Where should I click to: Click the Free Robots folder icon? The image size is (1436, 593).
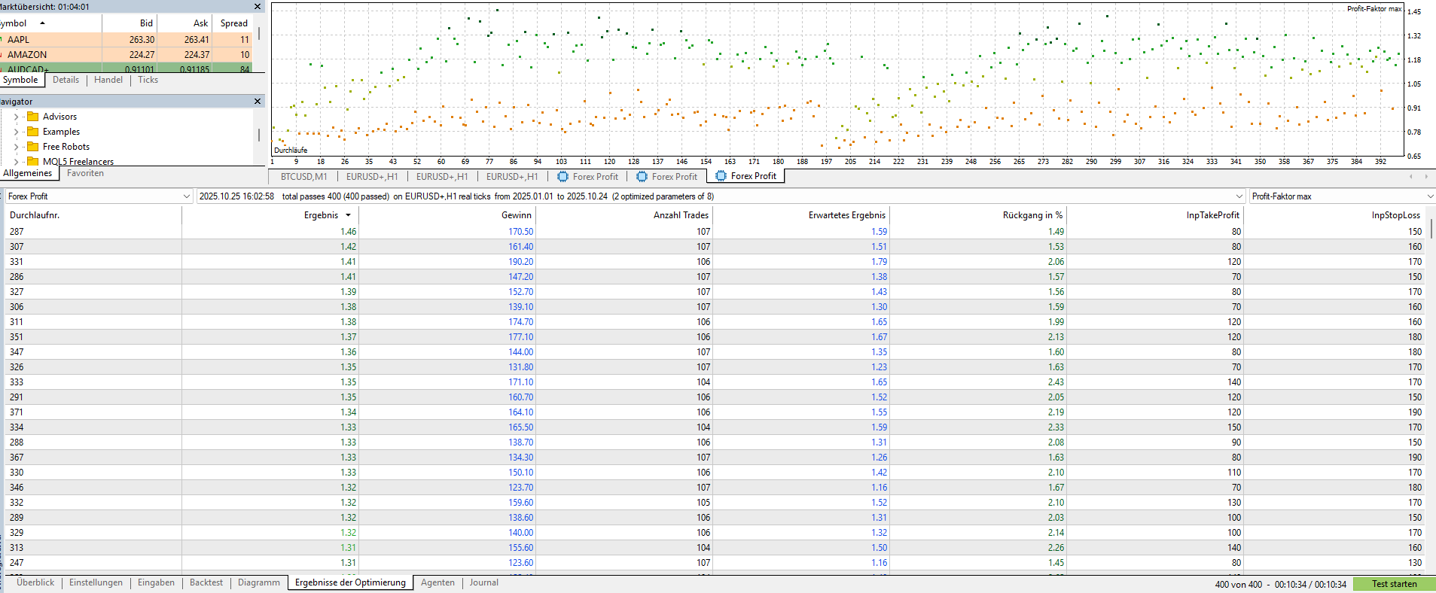point(32,147)
